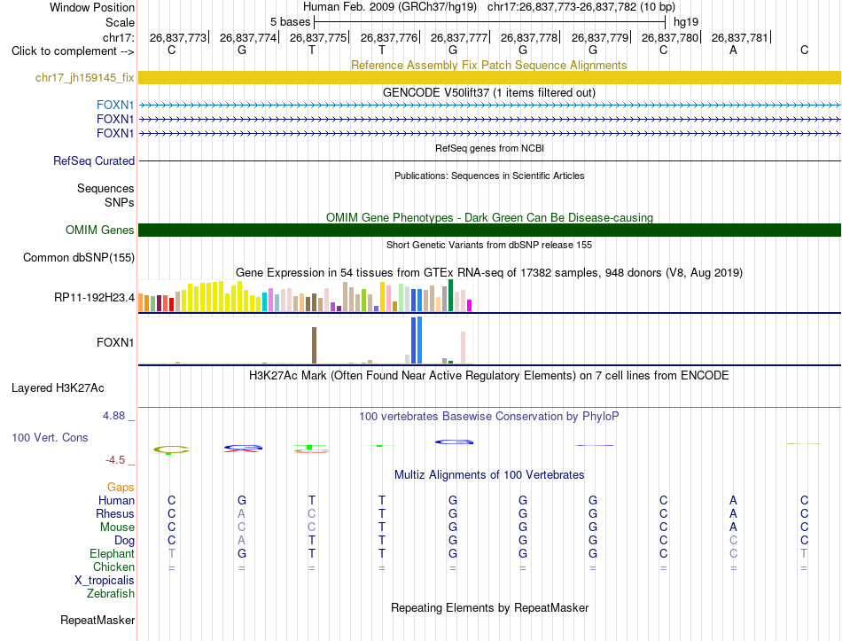Open RP11-192H23.4 GTEx expression bar chart

pos(305,295)
